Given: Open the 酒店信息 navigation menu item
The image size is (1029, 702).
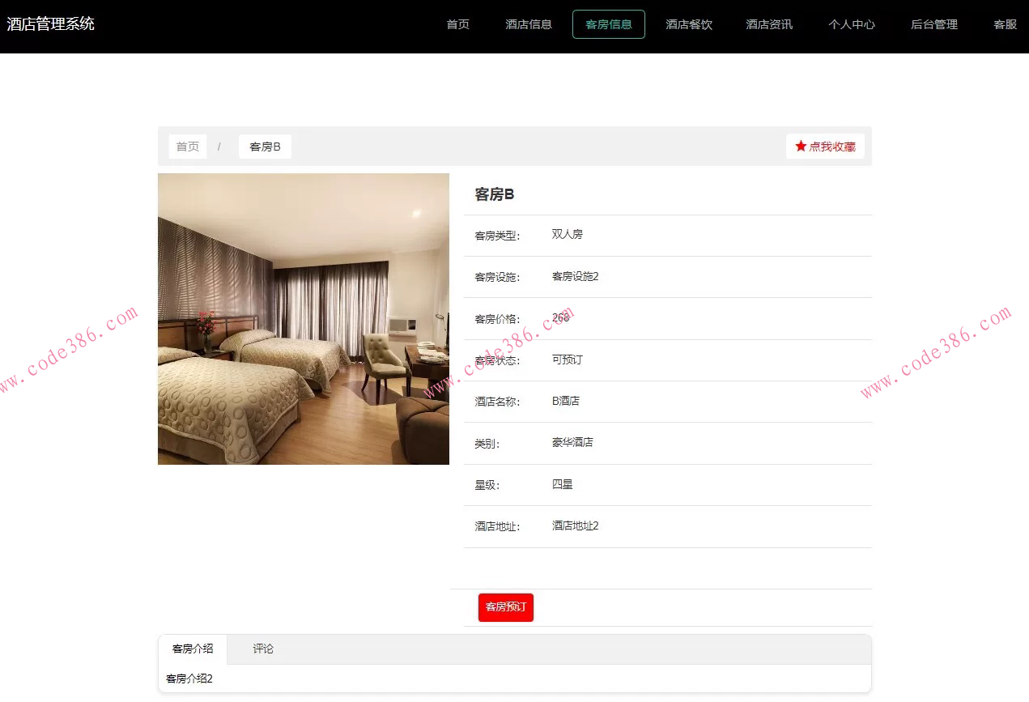Looking at the screenshot, I should [x=529, y=24].
